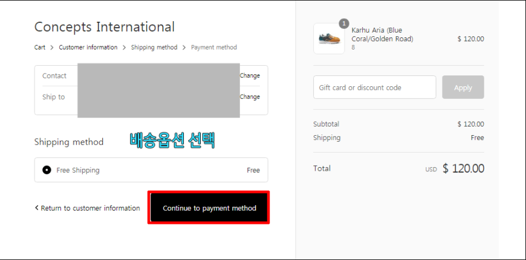Click the Karhu Aria product name
This screenshot has width=526, height=260.
click(383, 34)
